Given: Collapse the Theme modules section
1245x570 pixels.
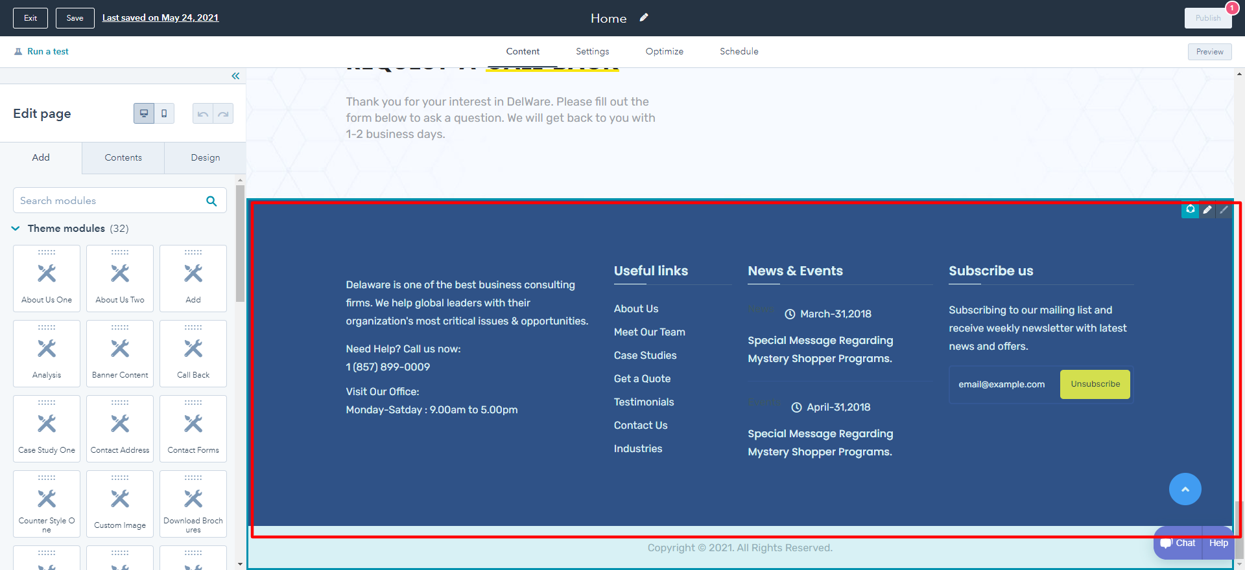Looking at the screenshot, I should click(16, 229).
